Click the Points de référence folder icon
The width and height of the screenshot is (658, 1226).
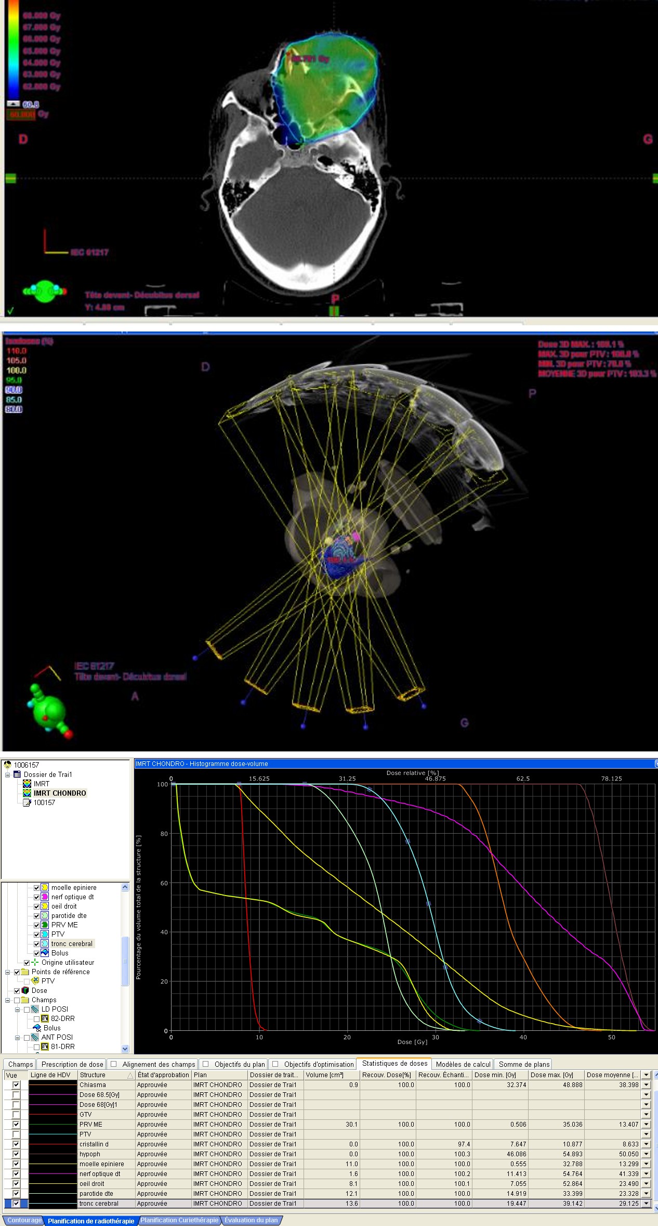click(25, 972)
